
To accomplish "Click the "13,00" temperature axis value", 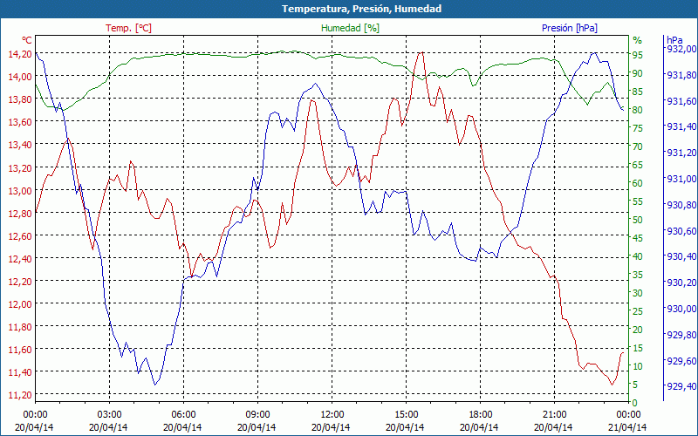I will [20, 190].
